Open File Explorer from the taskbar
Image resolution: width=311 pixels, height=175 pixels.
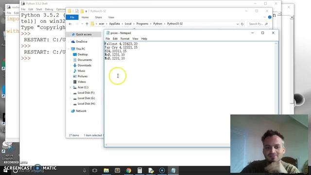pyautogui.click(x=106, y=171)
